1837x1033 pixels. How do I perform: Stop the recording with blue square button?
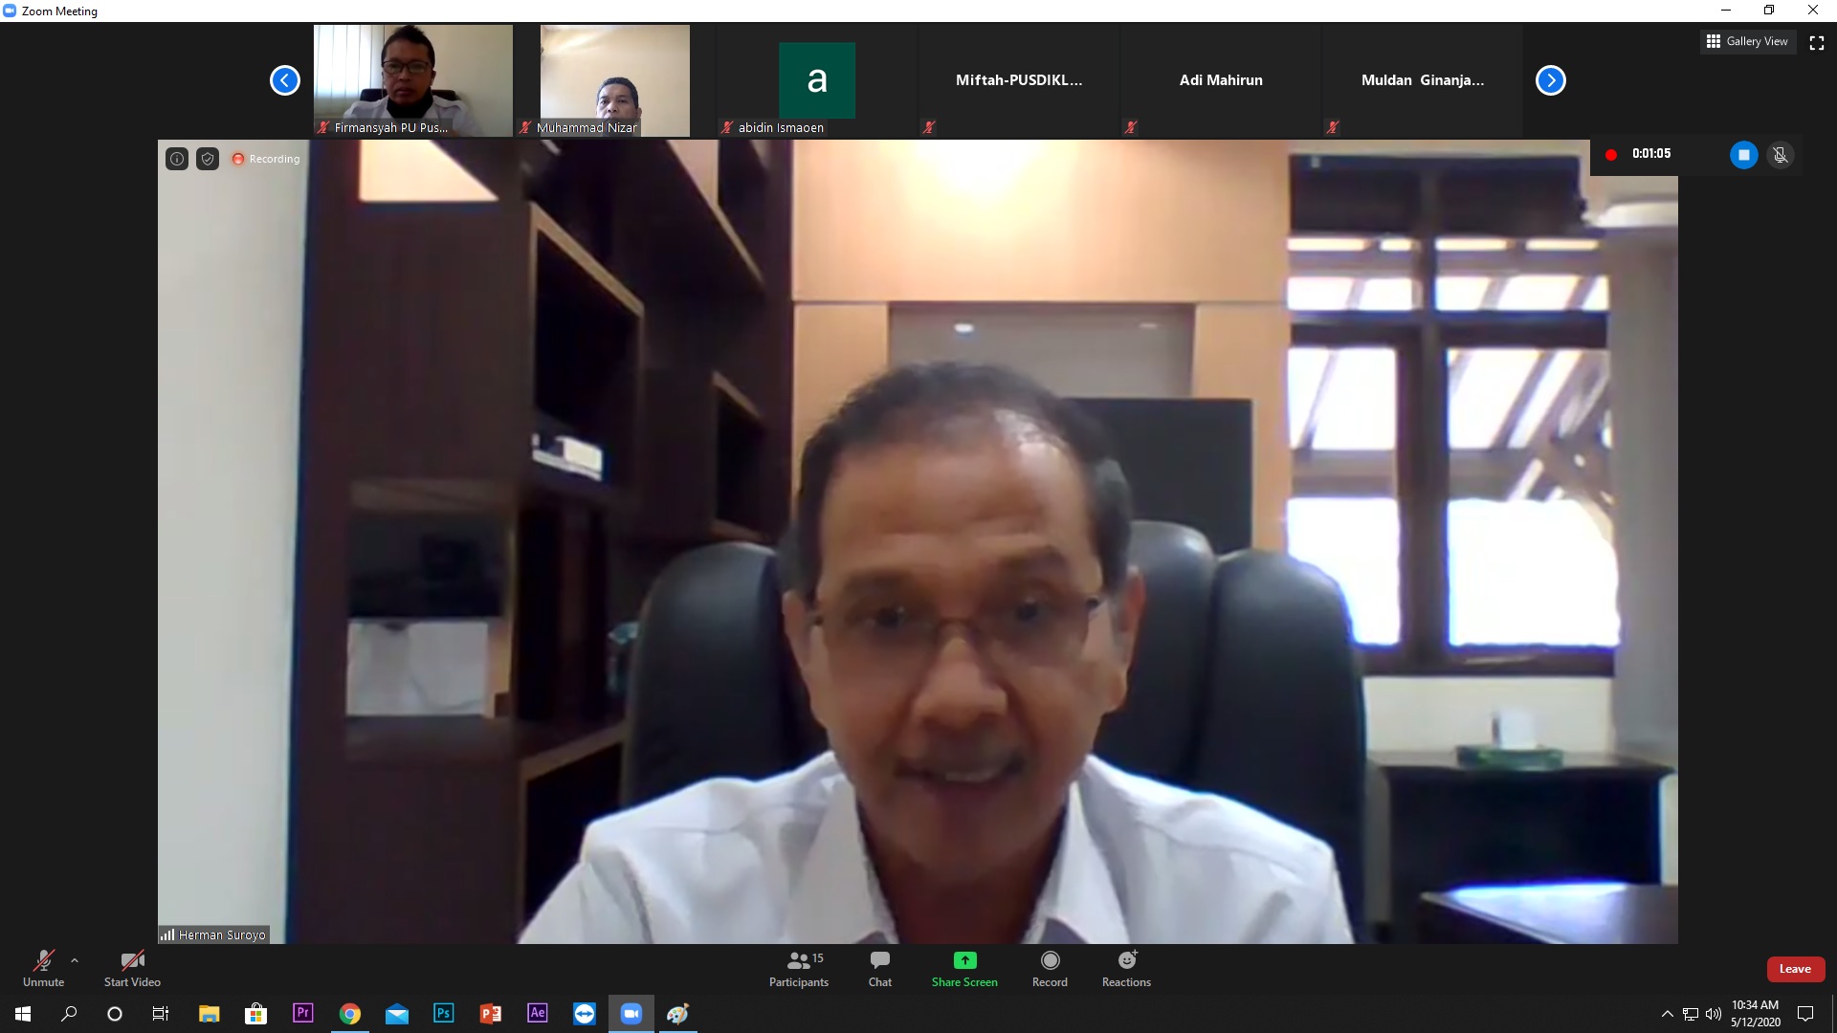click(1743, 155)
